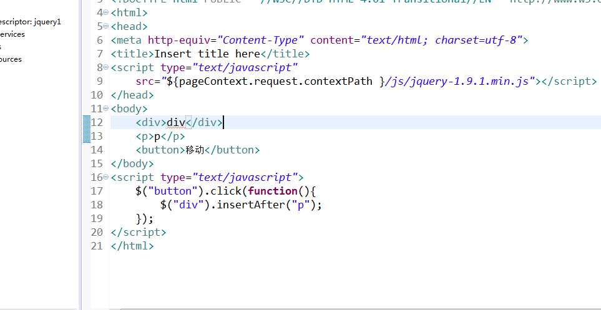Click the </html> closing tag
This screenshot has width=601, height=310.
coord(132,246)
